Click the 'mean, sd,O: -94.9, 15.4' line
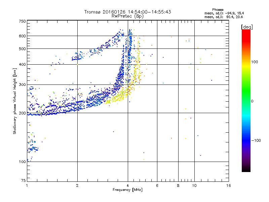The width and height of the screenshot is (269, 202). pos(224,13)
